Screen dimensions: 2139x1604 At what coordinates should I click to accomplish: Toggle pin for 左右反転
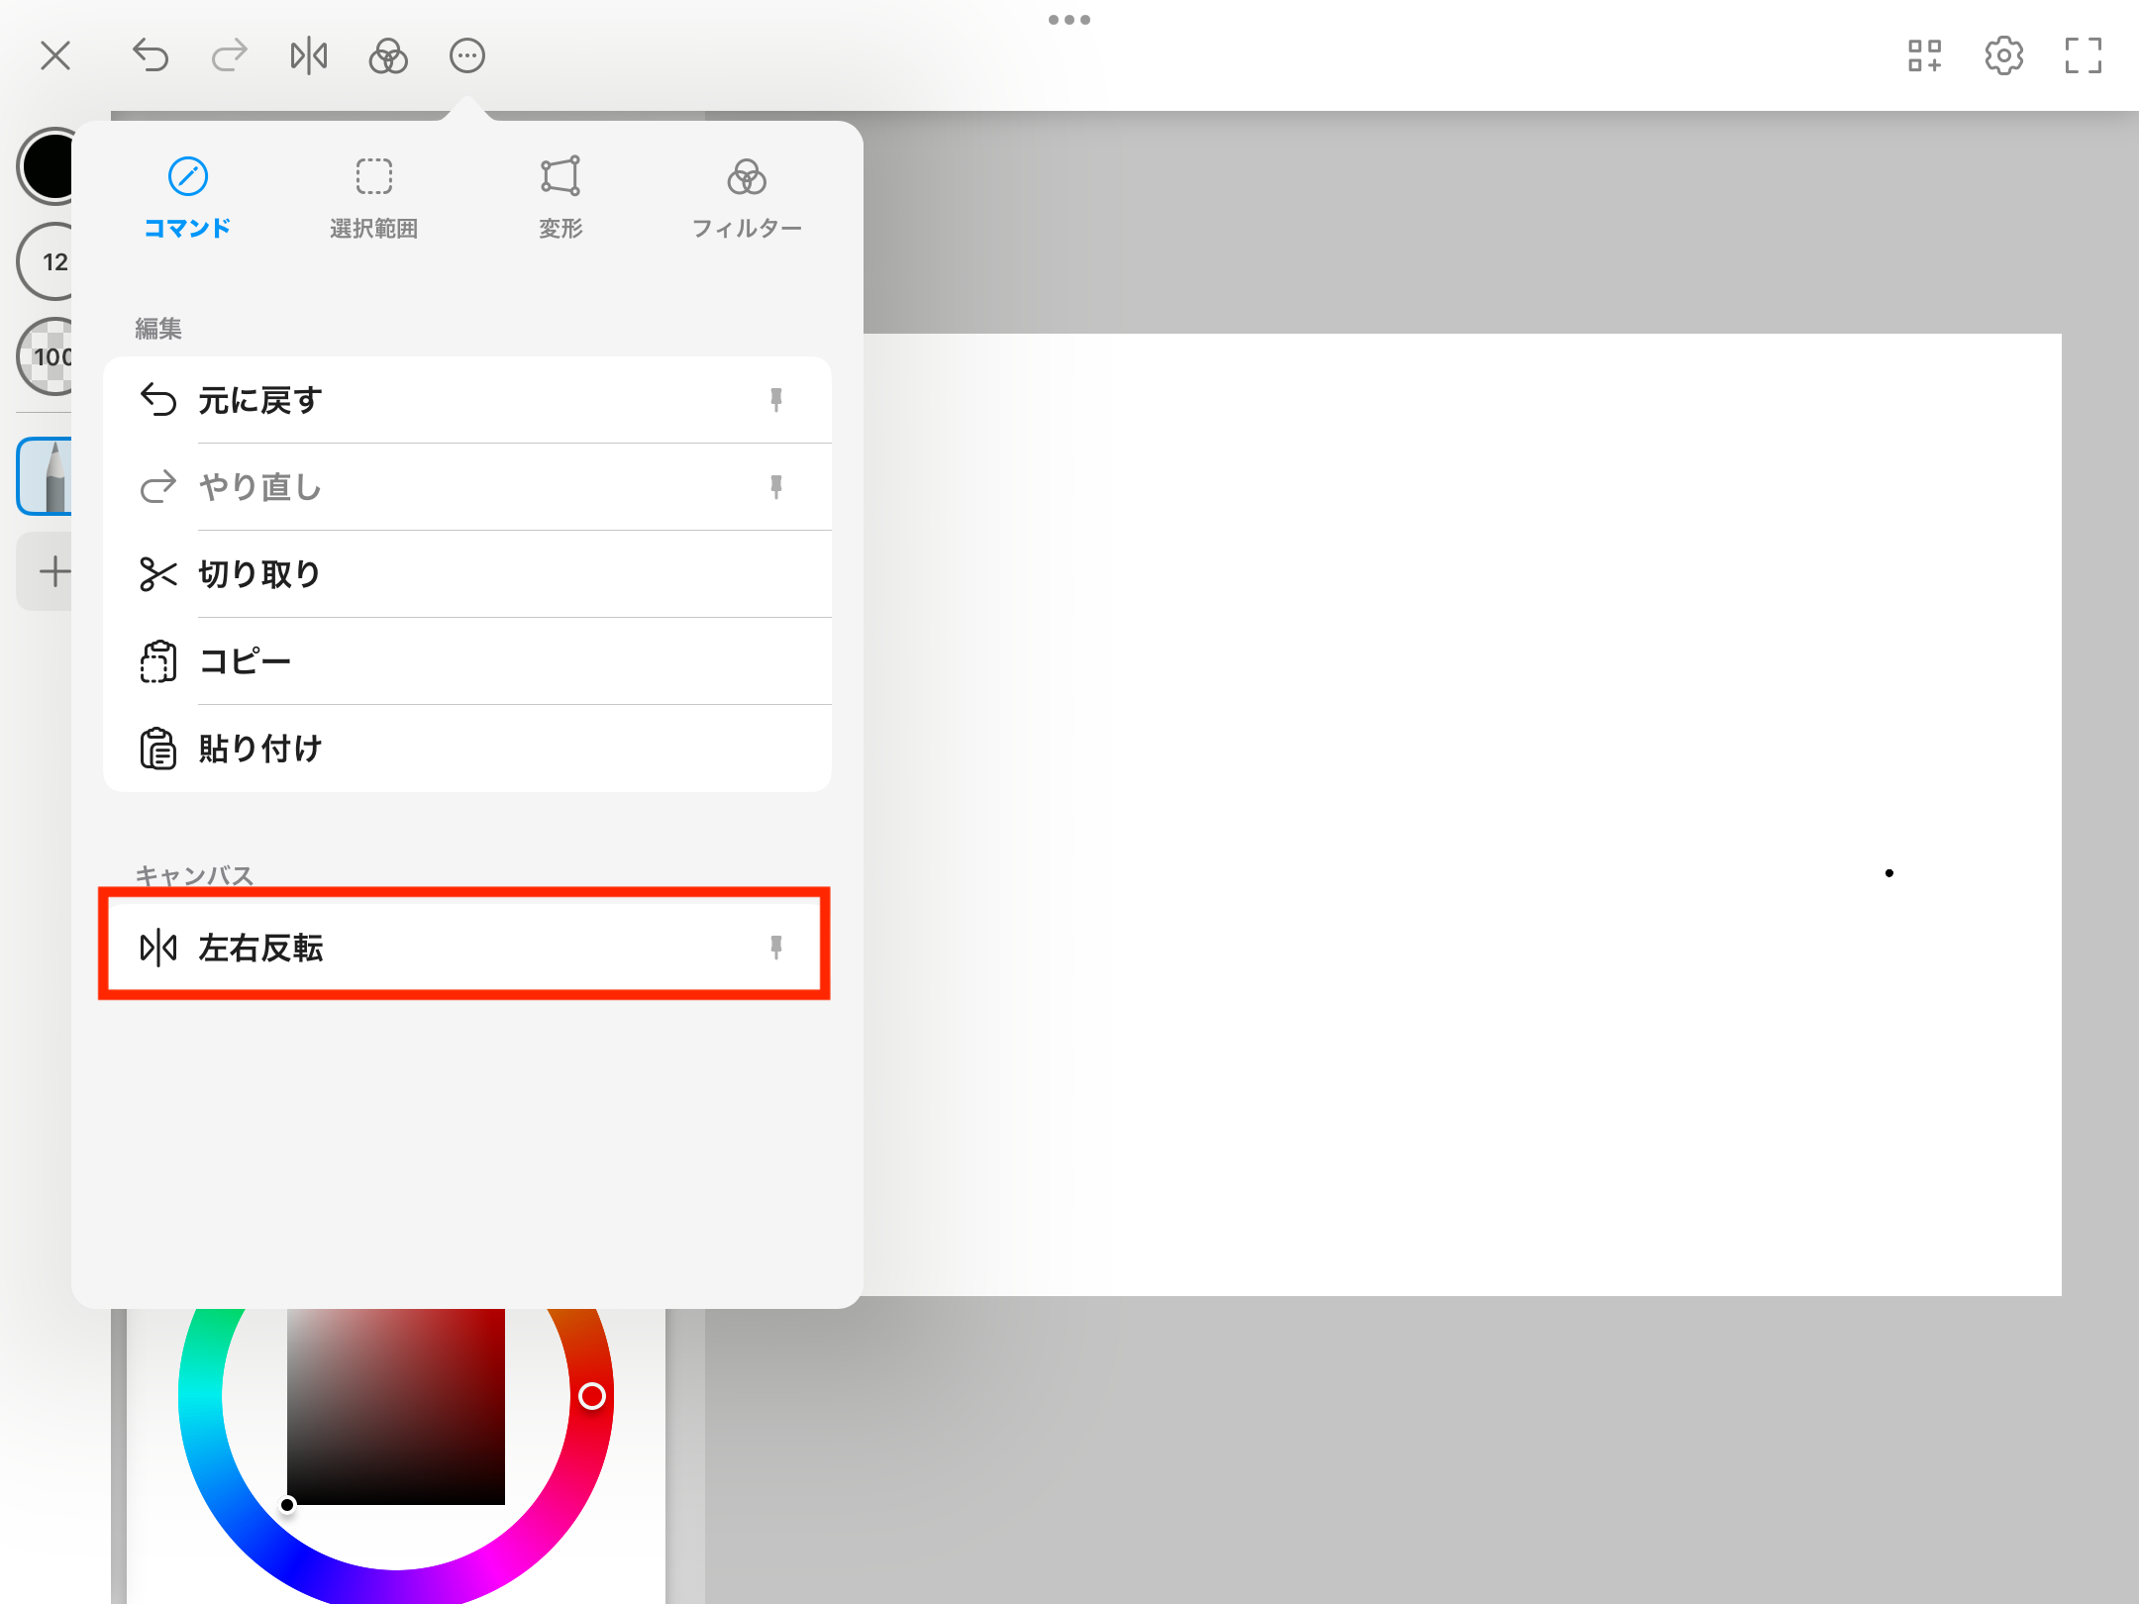pyautogui.click(x=776, y=948)
